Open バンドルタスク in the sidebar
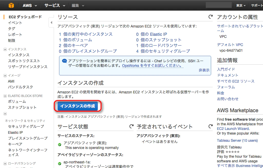 21,87
